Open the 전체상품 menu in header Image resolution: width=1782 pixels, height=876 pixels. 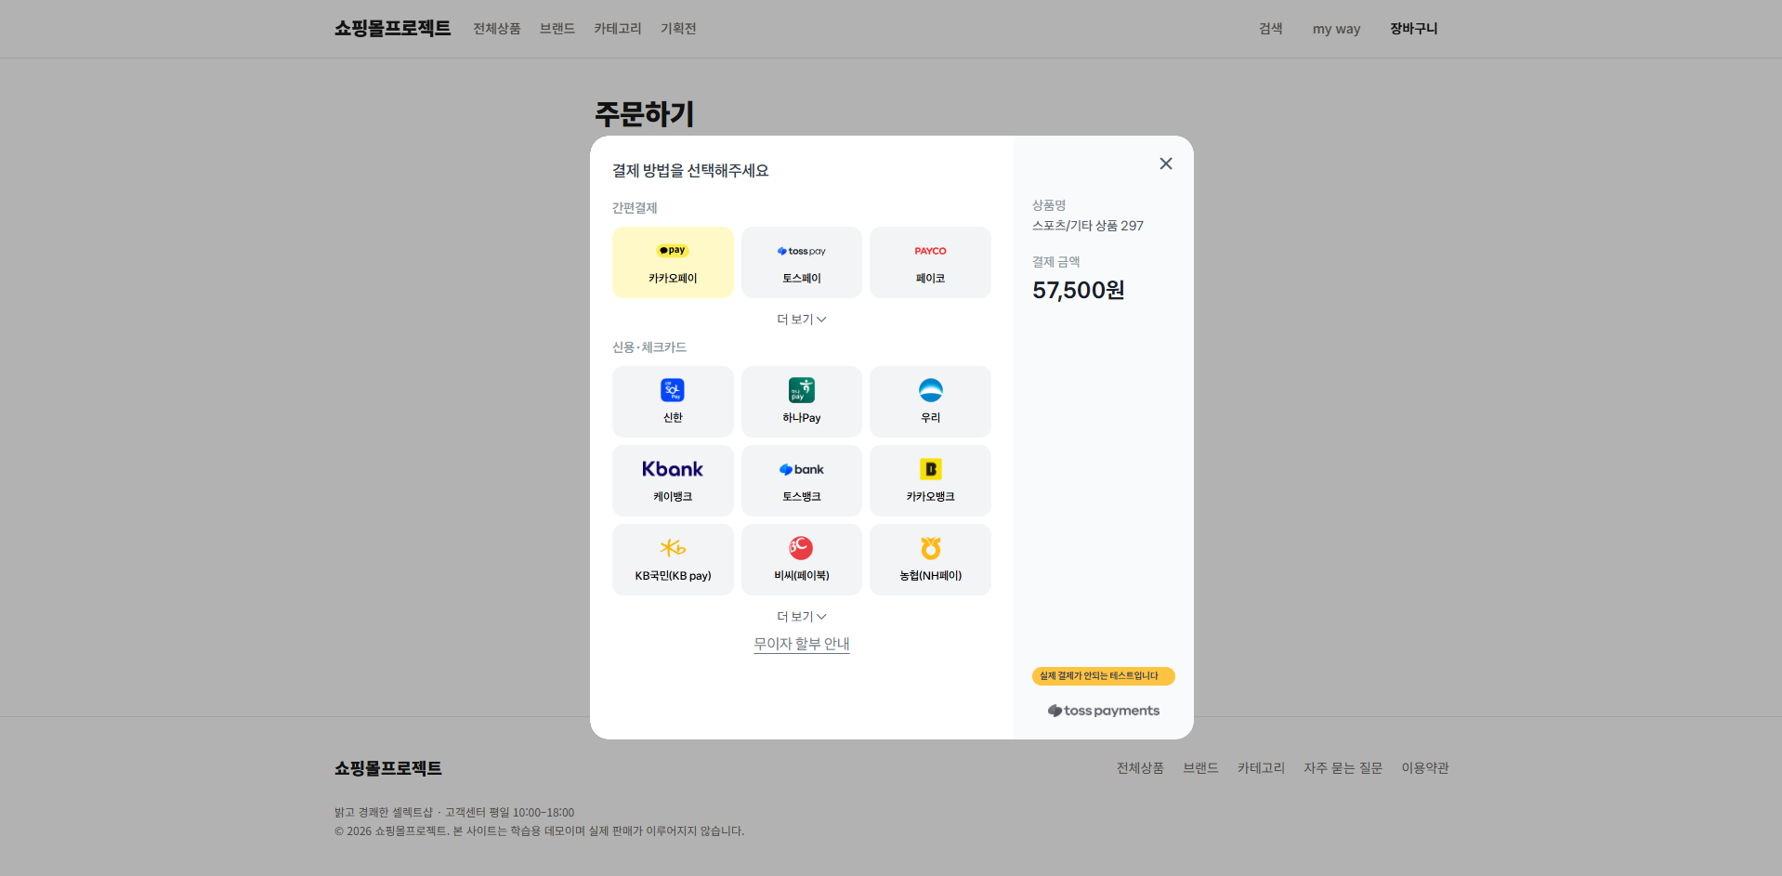[497, 29]
